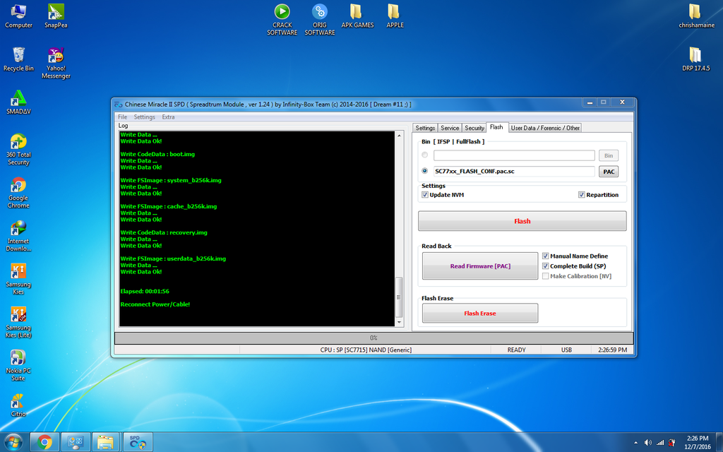This screenshot has height=452, width=723.
Task: Click the Flash Erase button
Action: (x=480, y=313)
